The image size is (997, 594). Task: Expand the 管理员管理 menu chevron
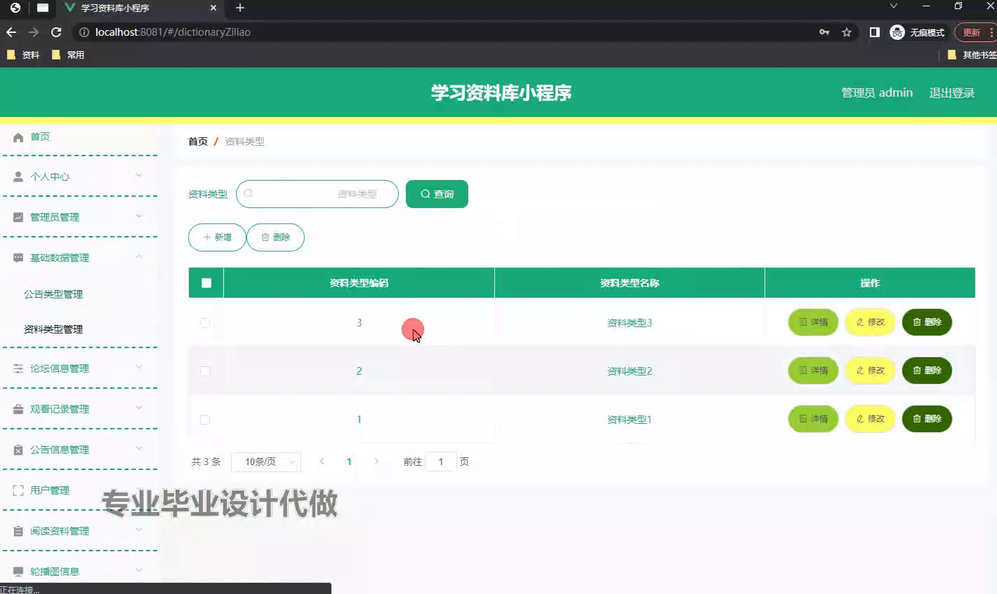(x=139, y=216)
